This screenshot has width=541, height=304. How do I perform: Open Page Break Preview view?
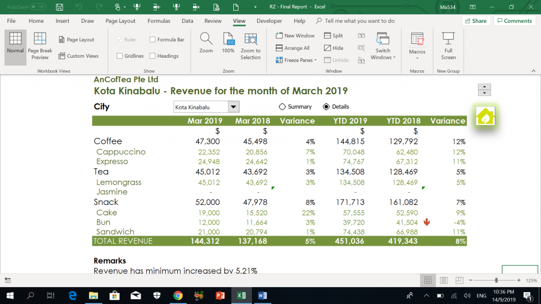(x=40, y=47)
